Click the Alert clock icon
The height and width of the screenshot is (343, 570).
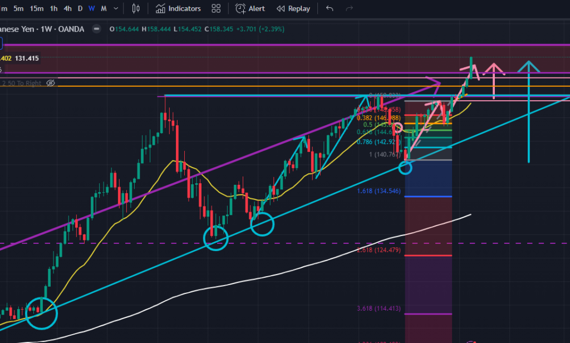click(240, 8)
